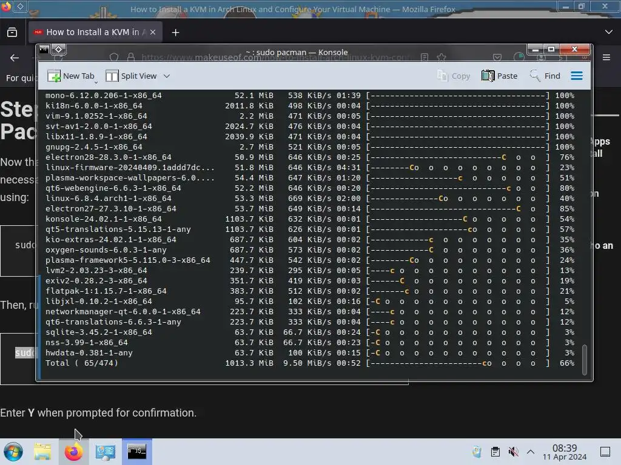621x465 pixels.
Task: Open Firefox list all tabs chevron
Action: (609, 32)
